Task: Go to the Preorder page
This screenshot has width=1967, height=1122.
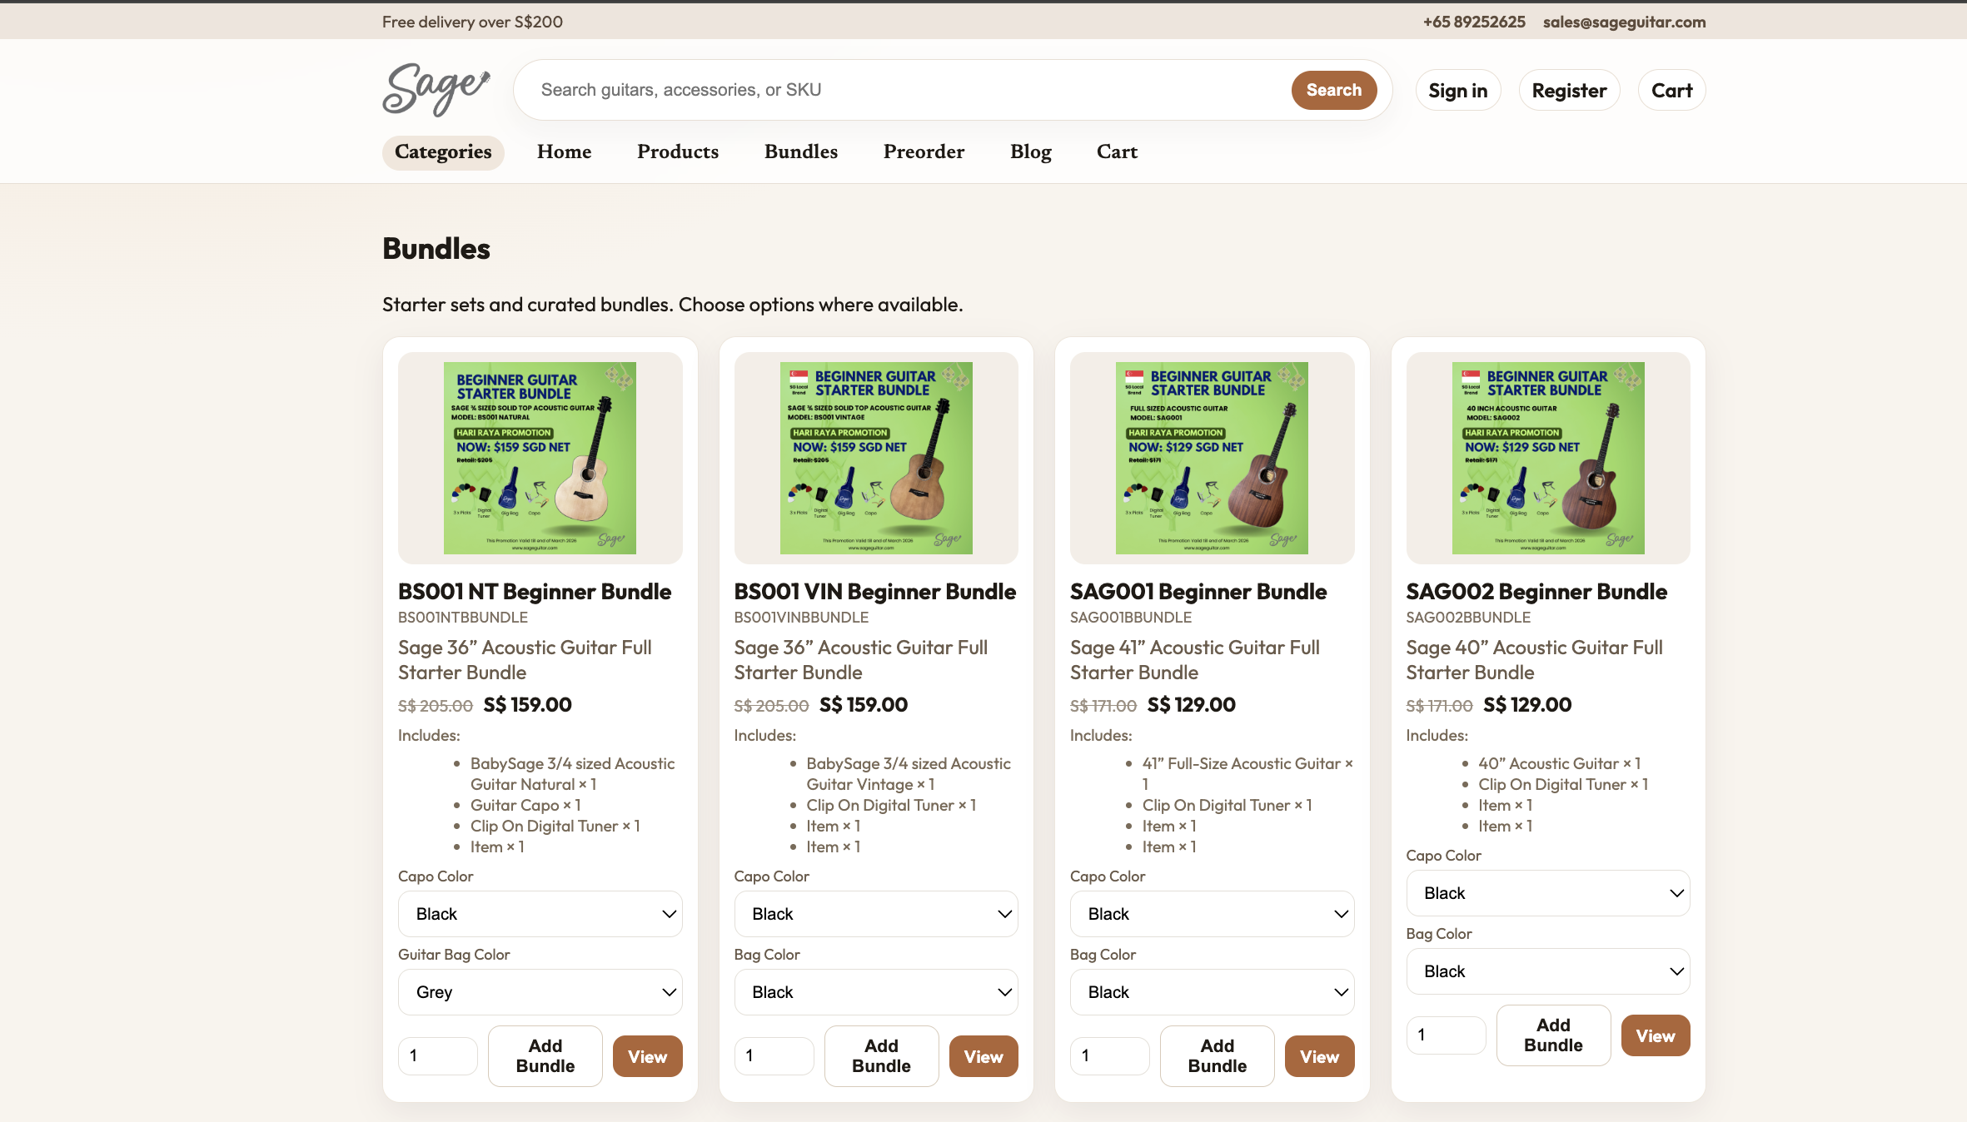Action: pyautogui.click(x=924, y=152)
